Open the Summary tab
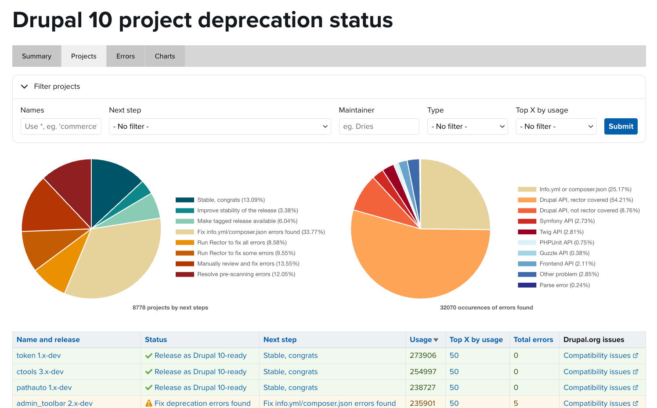657x408 pixels. (37, 56)
